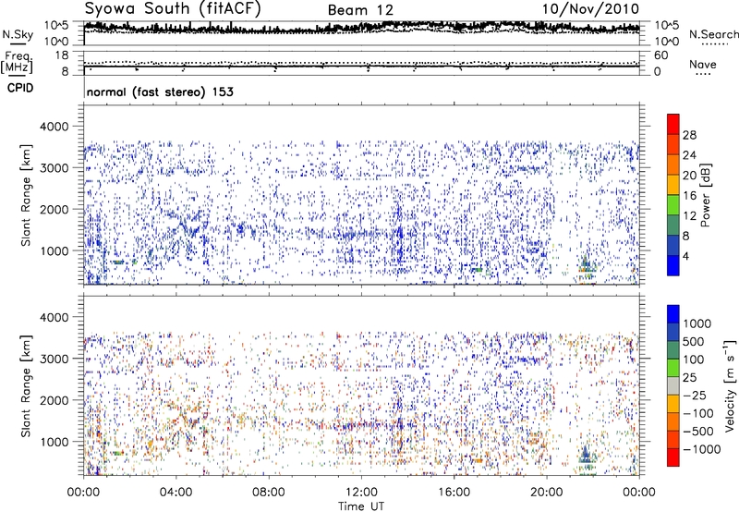Image resolution: width=739 pixels, height=512 pixels.
Task: Click the 'Power [dB]' color bar label
Action: [x=705, y=195]
